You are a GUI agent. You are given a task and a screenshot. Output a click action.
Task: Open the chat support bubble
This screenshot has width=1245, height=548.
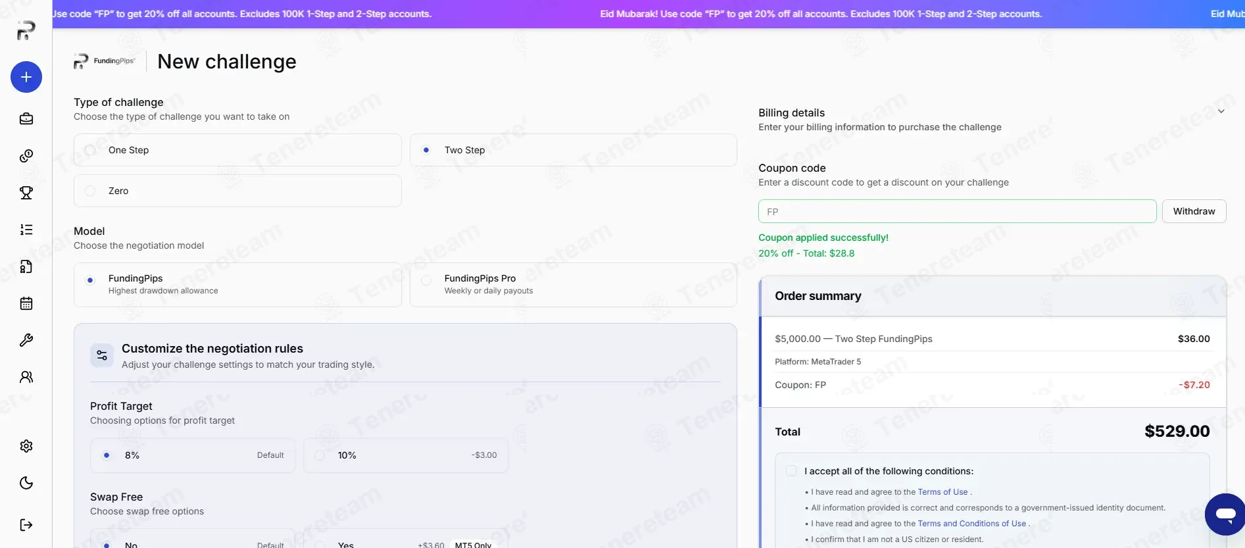point(1225,514)
